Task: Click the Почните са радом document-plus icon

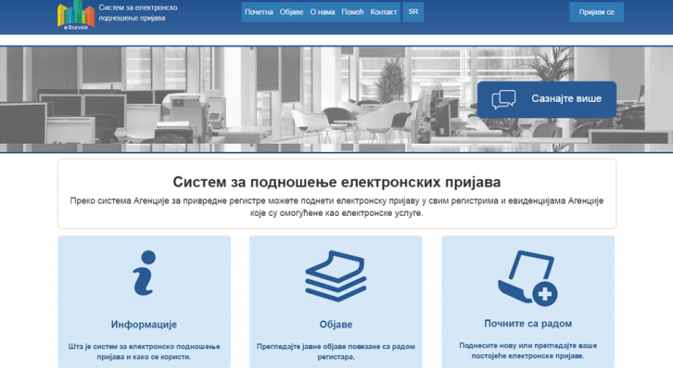Action: coord(527,278)
